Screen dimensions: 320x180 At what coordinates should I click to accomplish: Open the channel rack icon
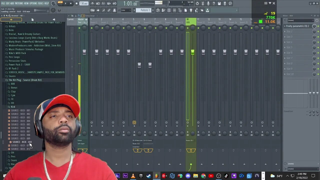169,10
